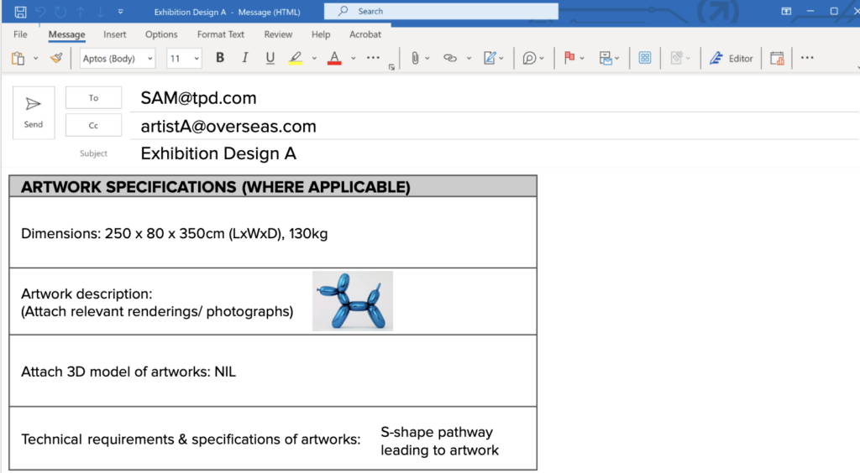Send the email message
This screenshot has height=473, width=860.
(x=34, y=112)
